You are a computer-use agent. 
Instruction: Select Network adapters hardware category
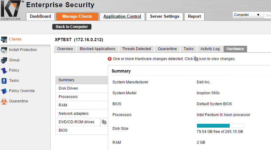[x=74, y=114]
